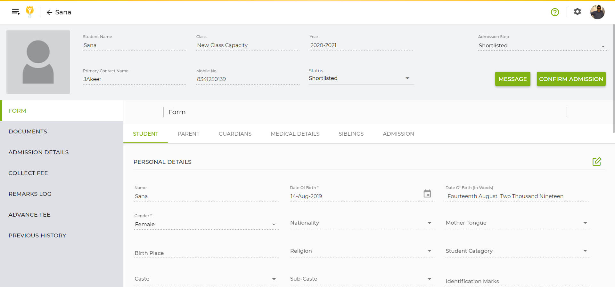Switch to the Parent tab
This screenshot has height=287, width=615.
click(x=188, y=134)
